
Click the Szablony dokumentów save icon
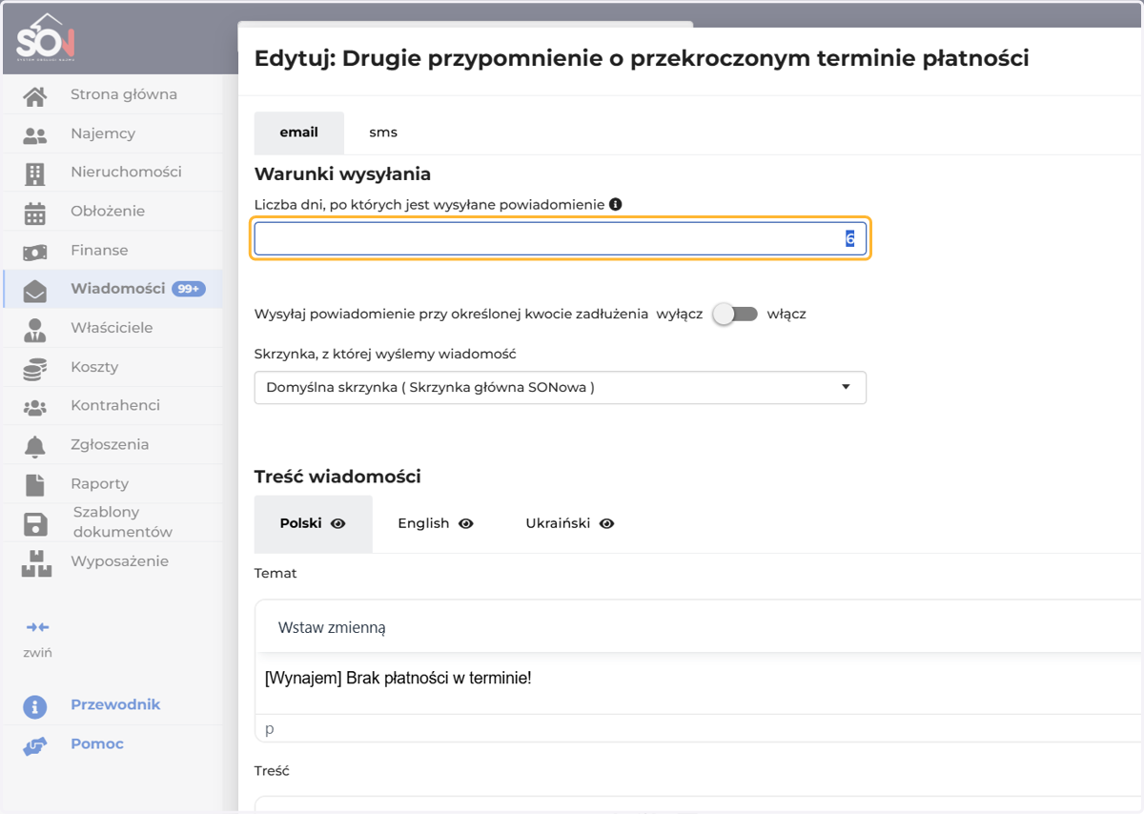coord(35,523)
